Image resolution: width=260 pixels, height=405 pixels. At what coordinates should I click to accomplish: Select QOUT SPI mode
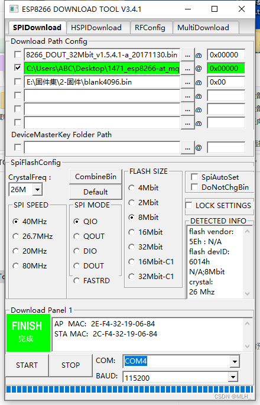point(89,236)
